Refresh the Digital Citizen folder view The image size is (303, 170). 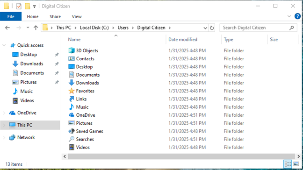212,28
